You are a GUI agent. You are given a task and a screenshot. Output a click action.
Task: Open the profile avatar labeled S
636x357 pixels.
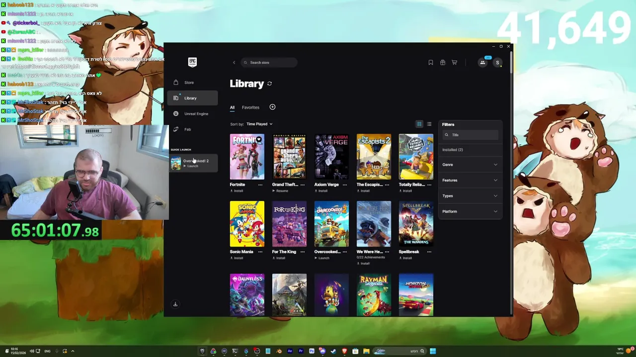point(497,62)
